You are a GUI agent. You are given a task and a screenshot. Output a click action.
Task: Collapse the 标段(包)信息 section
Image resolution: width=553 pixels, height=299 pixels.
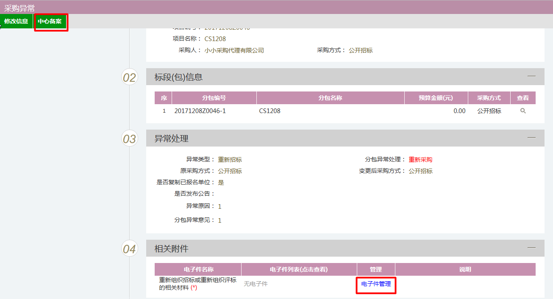(x=531, y=76)
